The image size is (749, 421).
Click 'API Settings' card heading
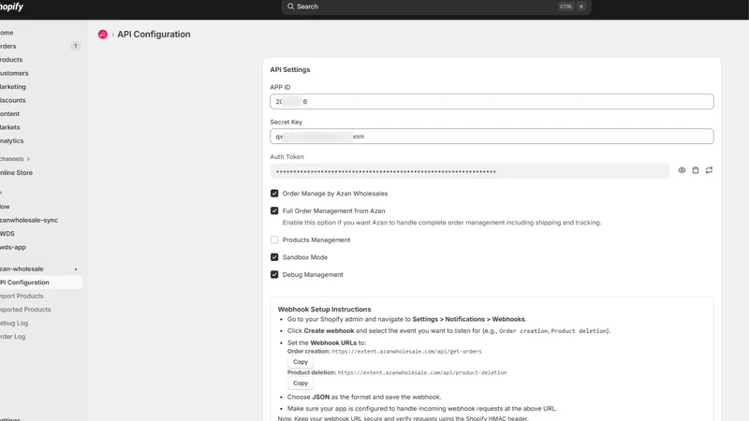click(x=290, y=69)
